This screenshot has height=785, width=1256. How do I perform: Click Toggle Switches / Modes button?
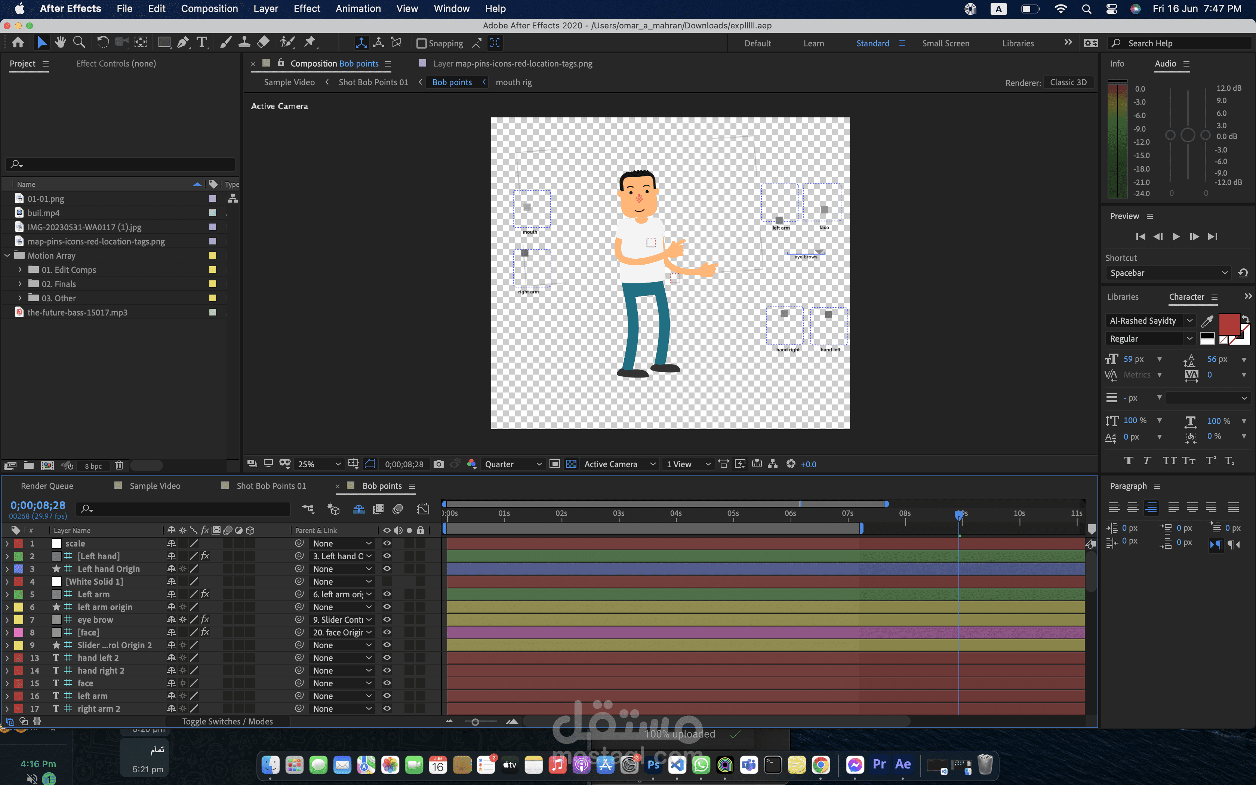(227, 722)
